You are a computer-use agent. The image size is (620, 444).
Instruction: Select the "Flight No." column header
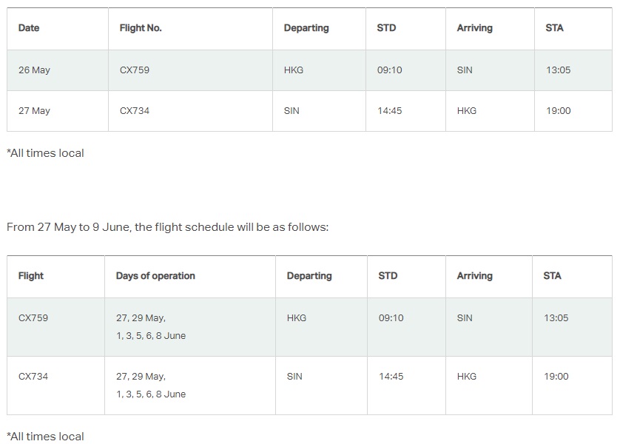click(141, 28)
